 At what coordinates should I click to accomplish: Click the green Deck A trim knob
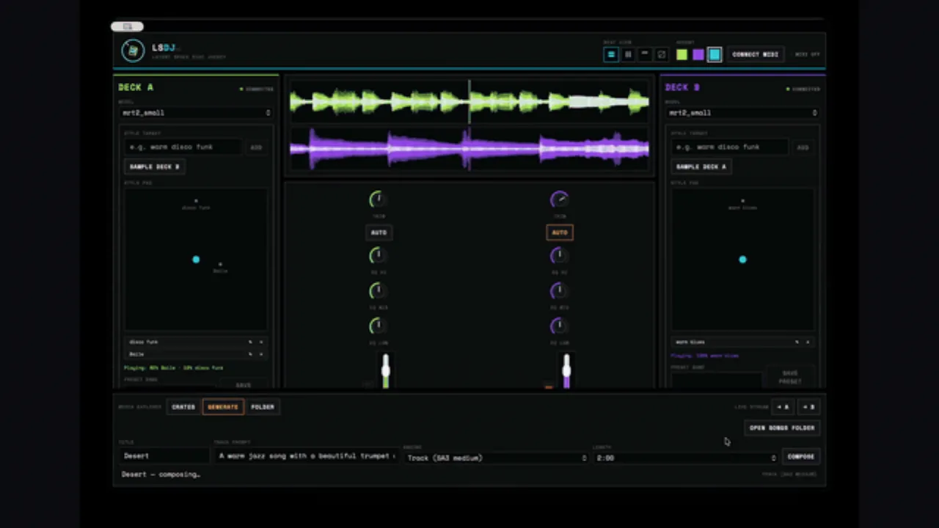click(377, 199)
